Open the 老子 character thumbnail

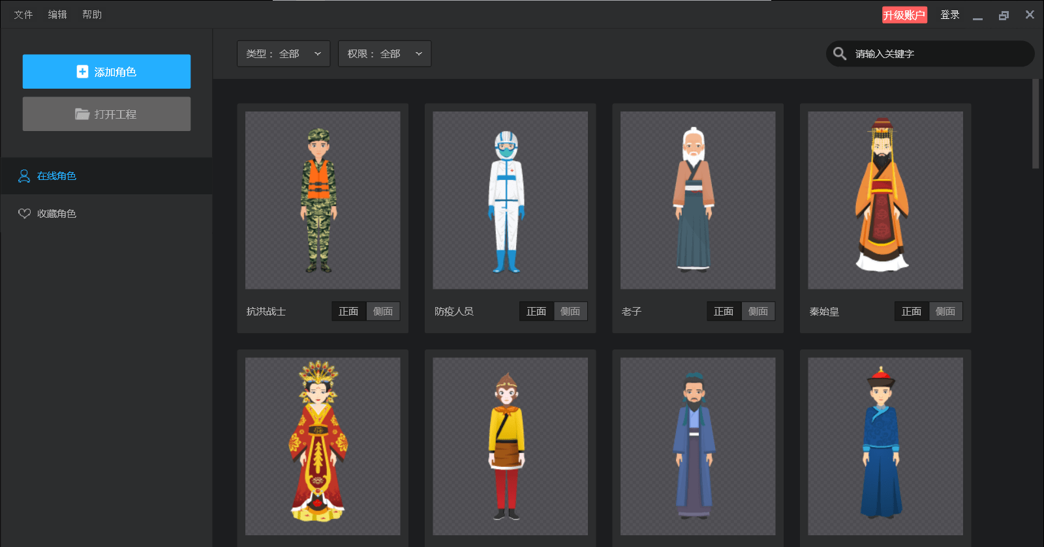tap(698, 200)
